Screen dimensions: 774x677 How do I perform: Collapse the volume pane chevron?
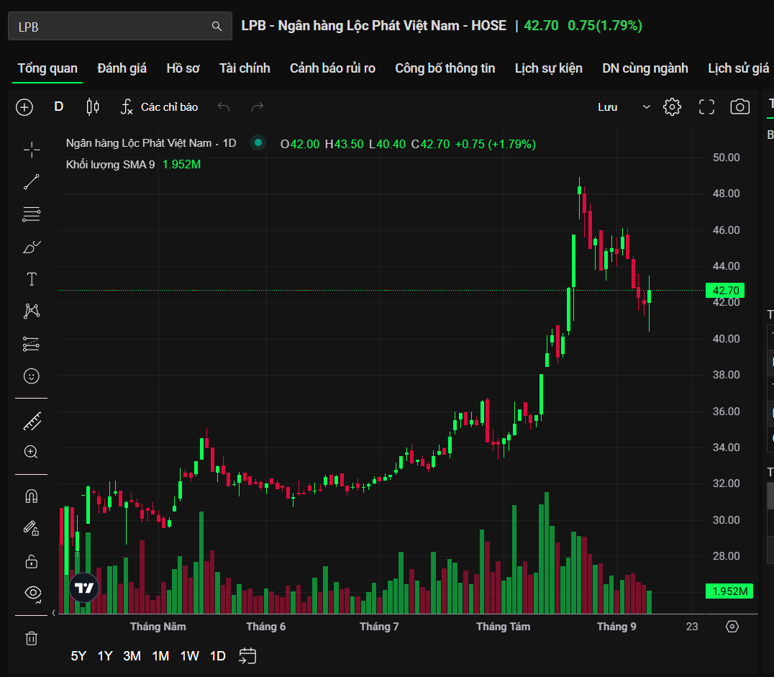tap(54, 613)
